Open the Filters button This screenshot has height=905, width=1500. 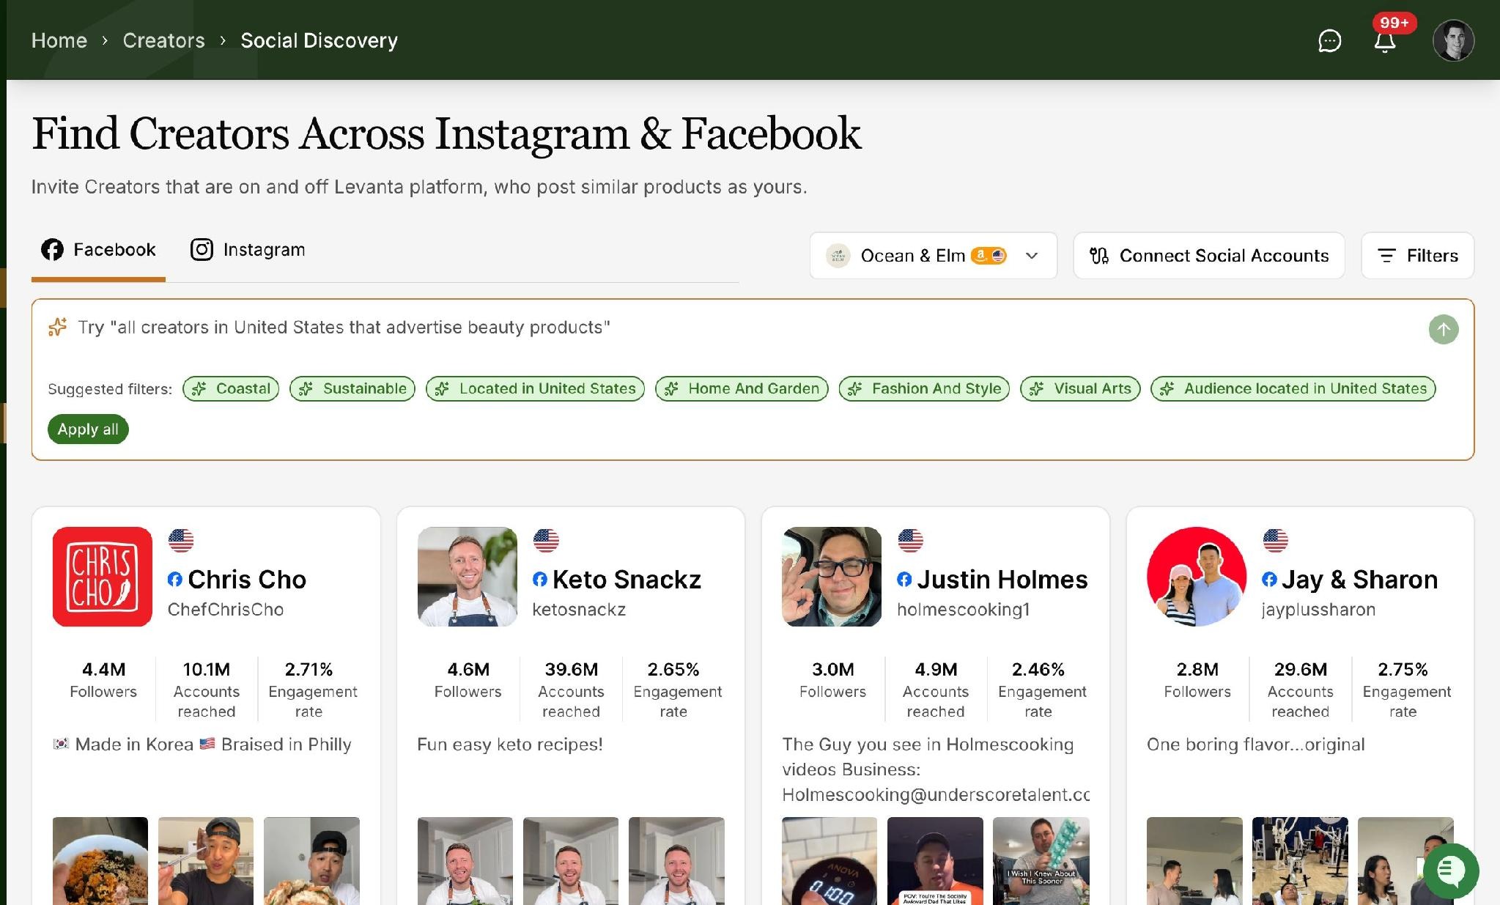tap(1417, 256)
